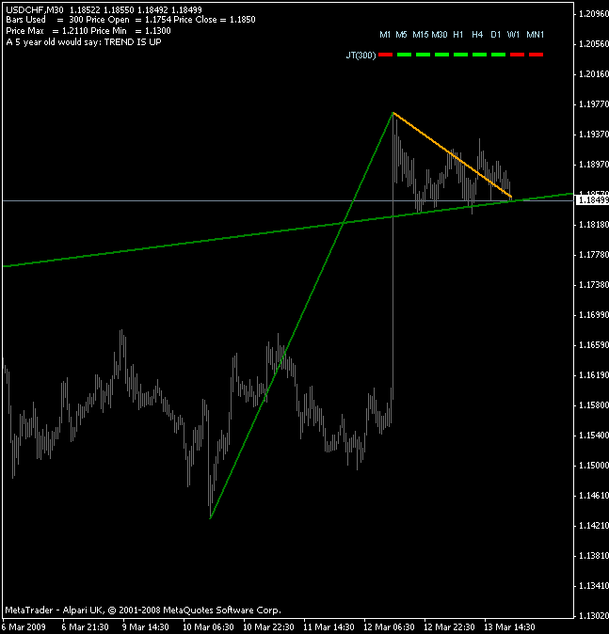Click the red W1 trend indicator bar
609x634 pixels.
coord(517,55)
